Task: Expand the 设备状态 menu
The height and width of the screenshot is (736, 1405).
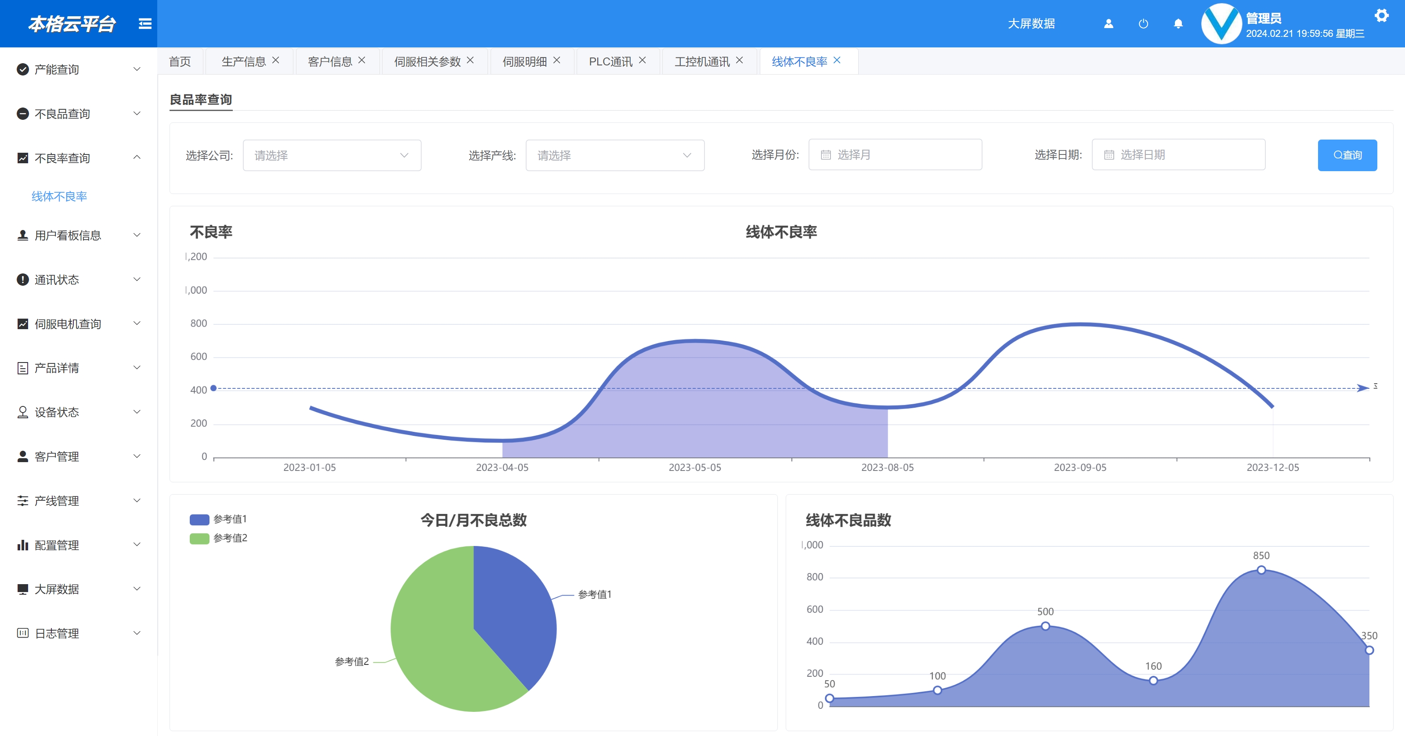Action: pyautogui.click(x=137, y=412)
